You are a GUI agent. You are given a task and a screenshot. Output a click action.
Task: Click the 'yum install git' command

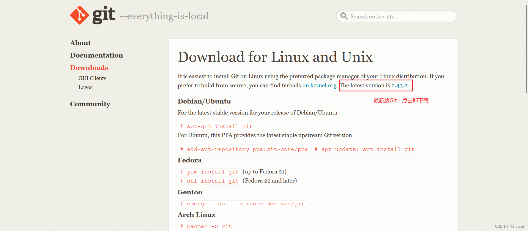(210, 172)
